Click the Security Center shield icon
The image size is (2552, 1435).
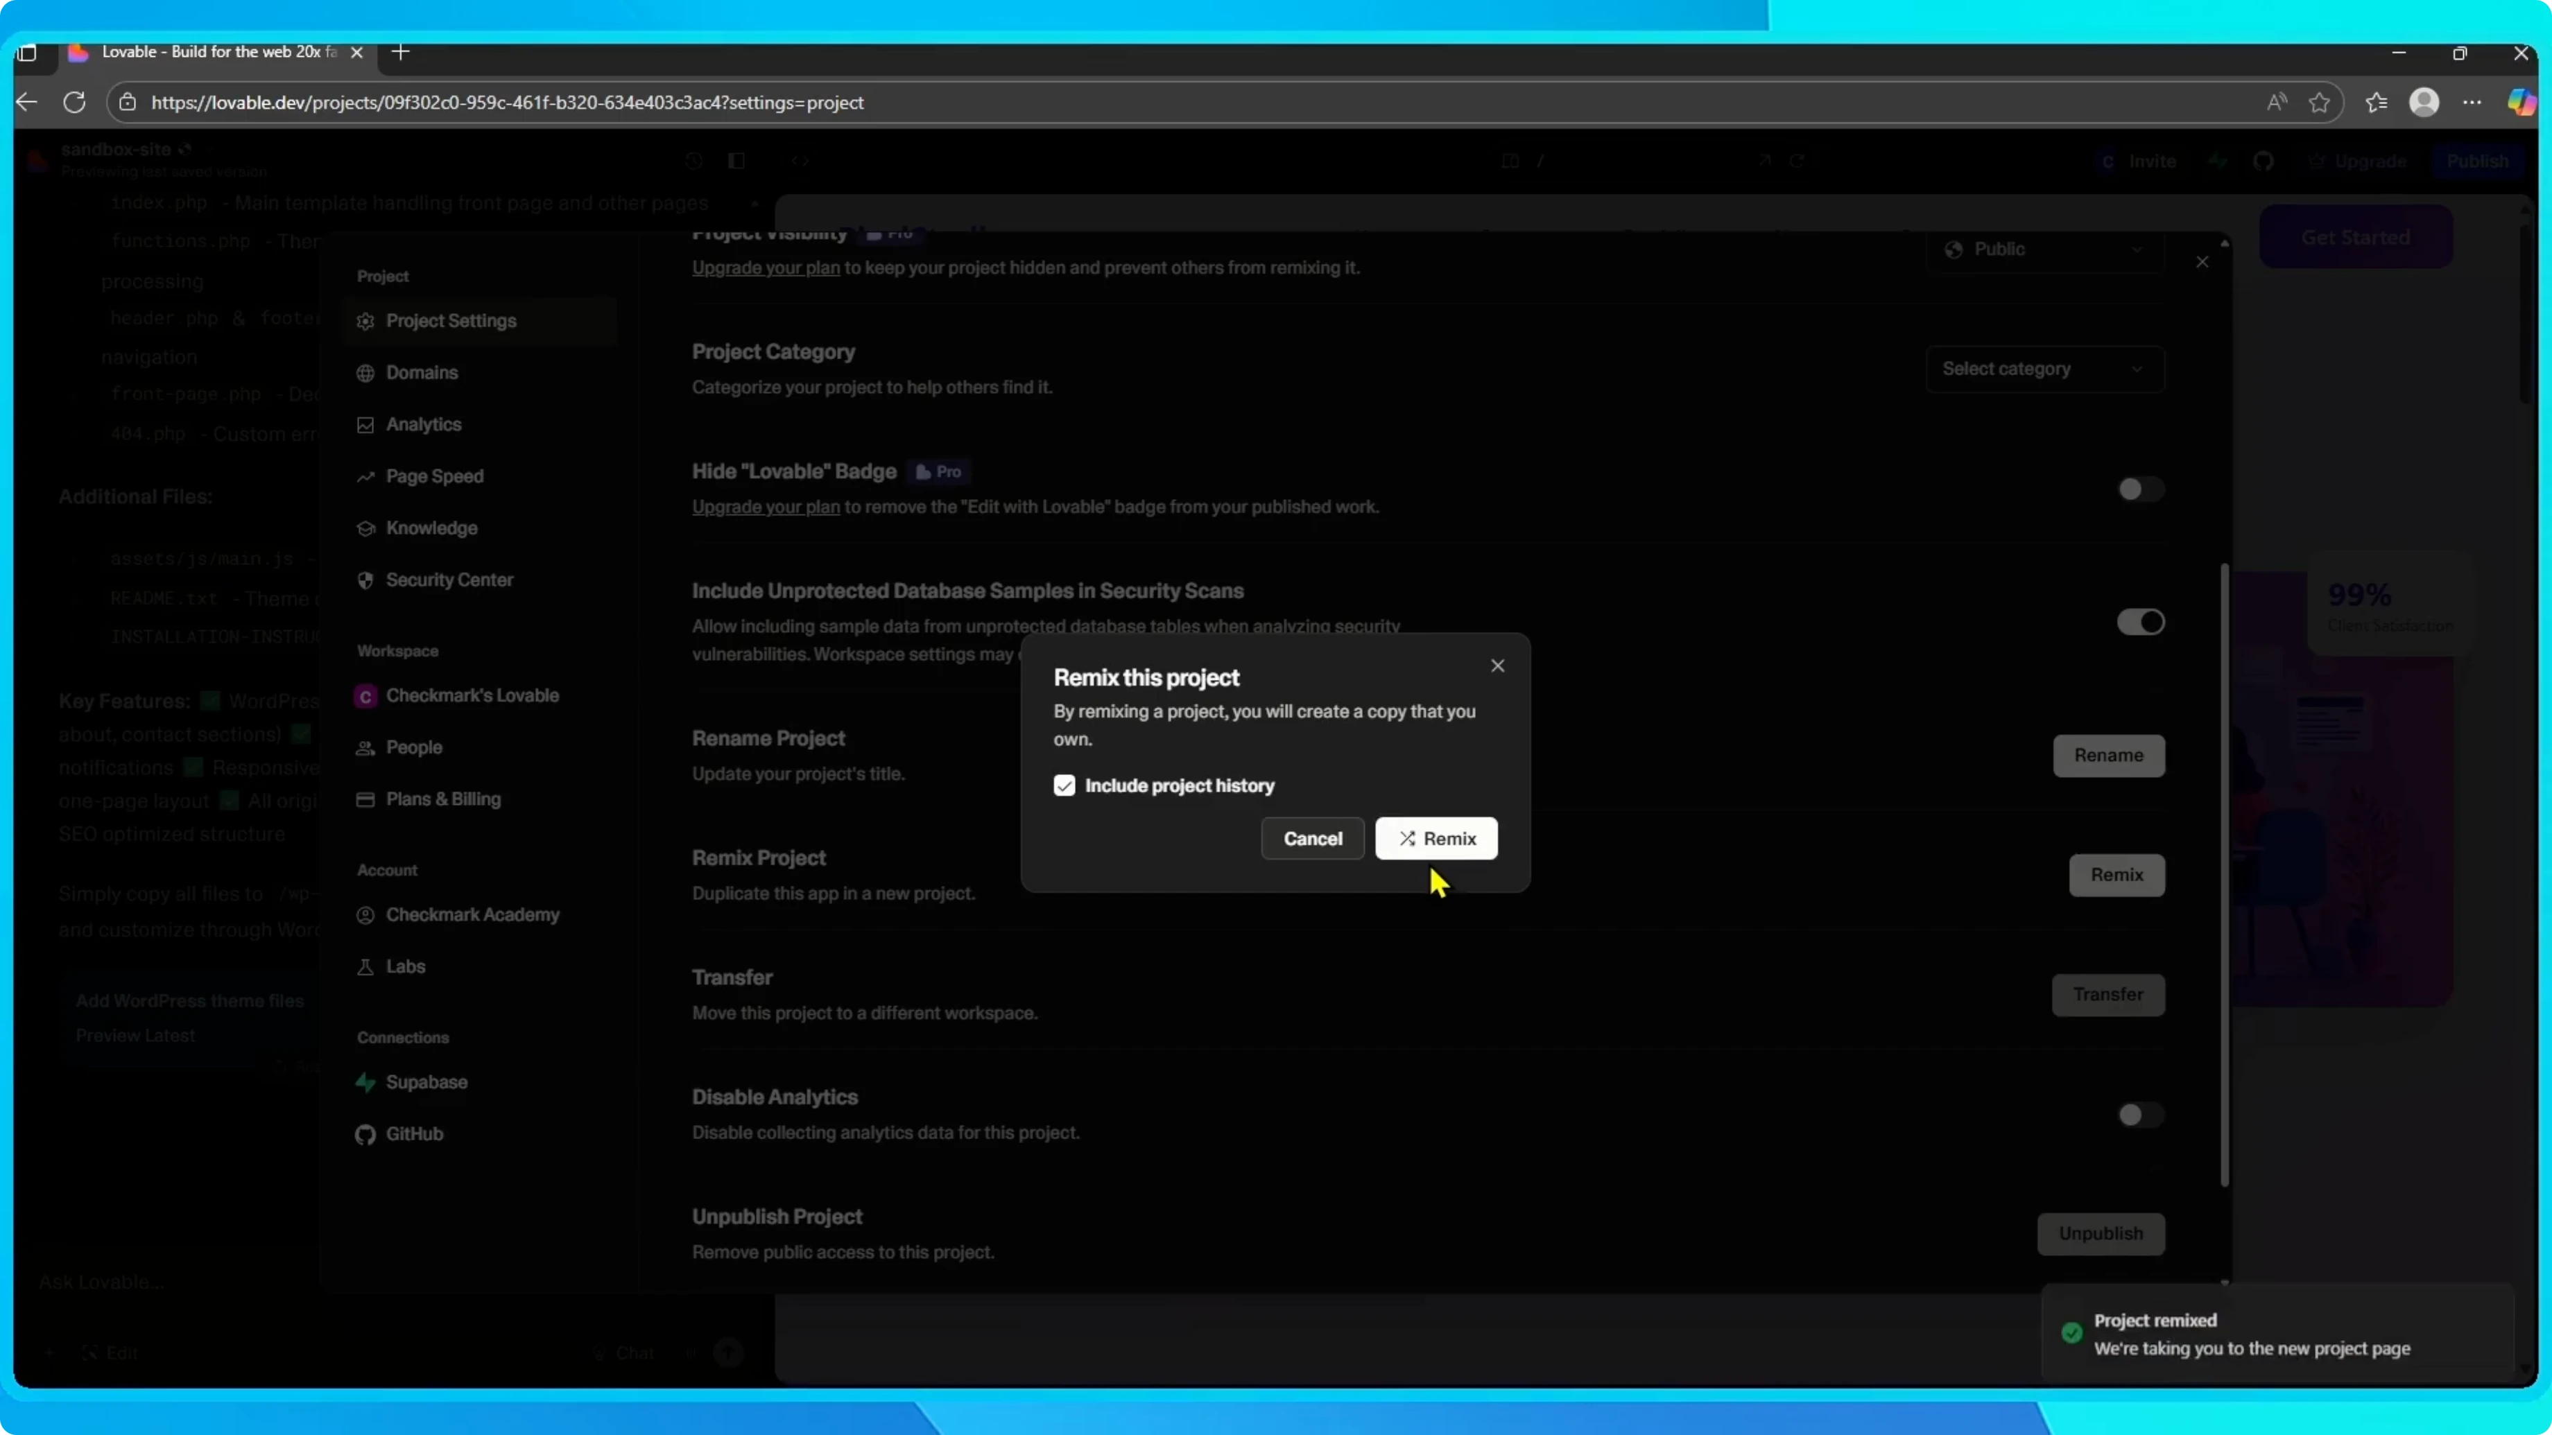(x=365, y=580)
